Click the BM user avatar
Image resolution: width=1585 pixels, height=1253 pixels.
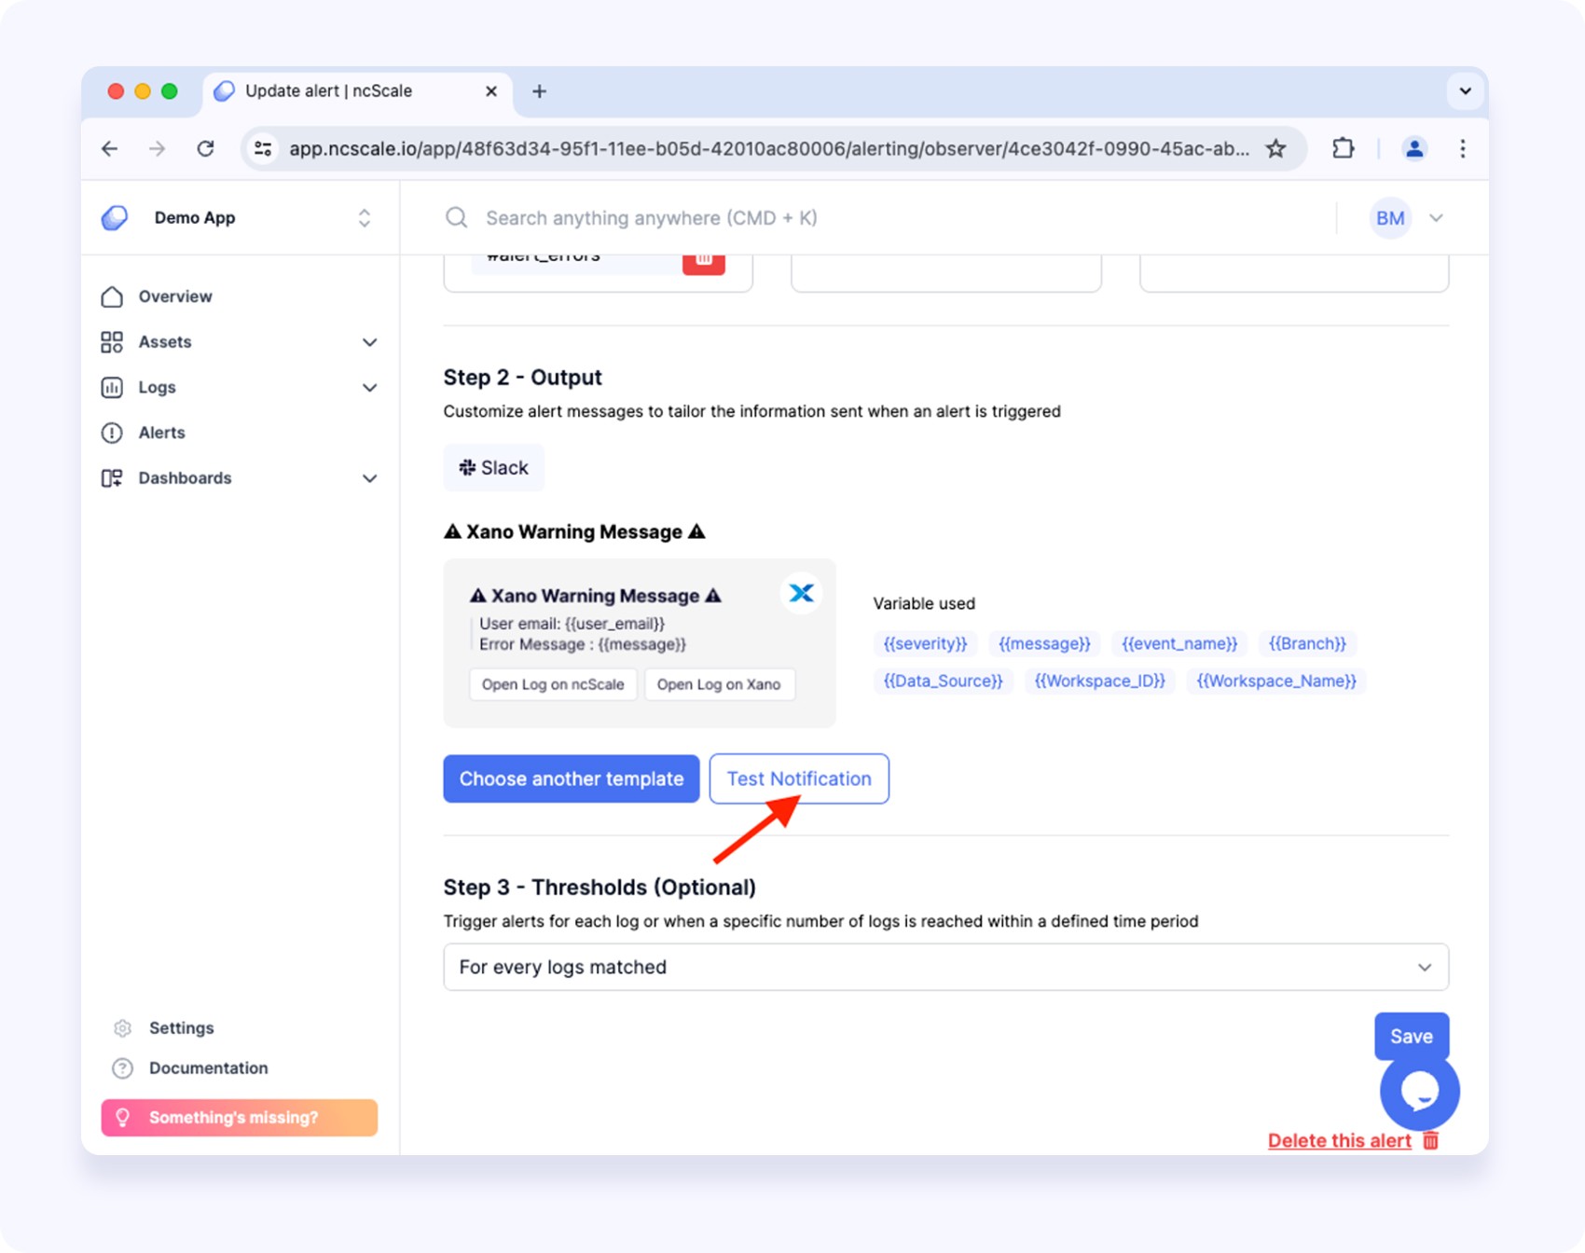point(1390,218)
